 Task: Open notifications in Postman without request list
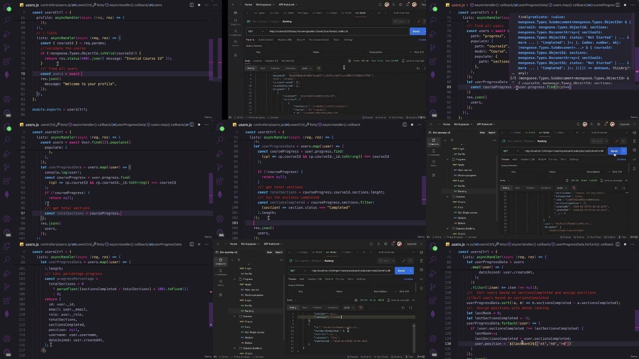point(407,4)
